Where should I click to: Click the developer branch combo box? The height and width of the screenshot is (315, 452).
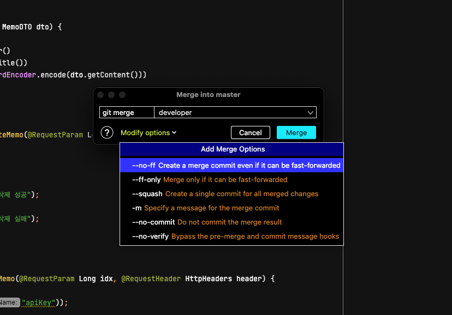(235, 112)
